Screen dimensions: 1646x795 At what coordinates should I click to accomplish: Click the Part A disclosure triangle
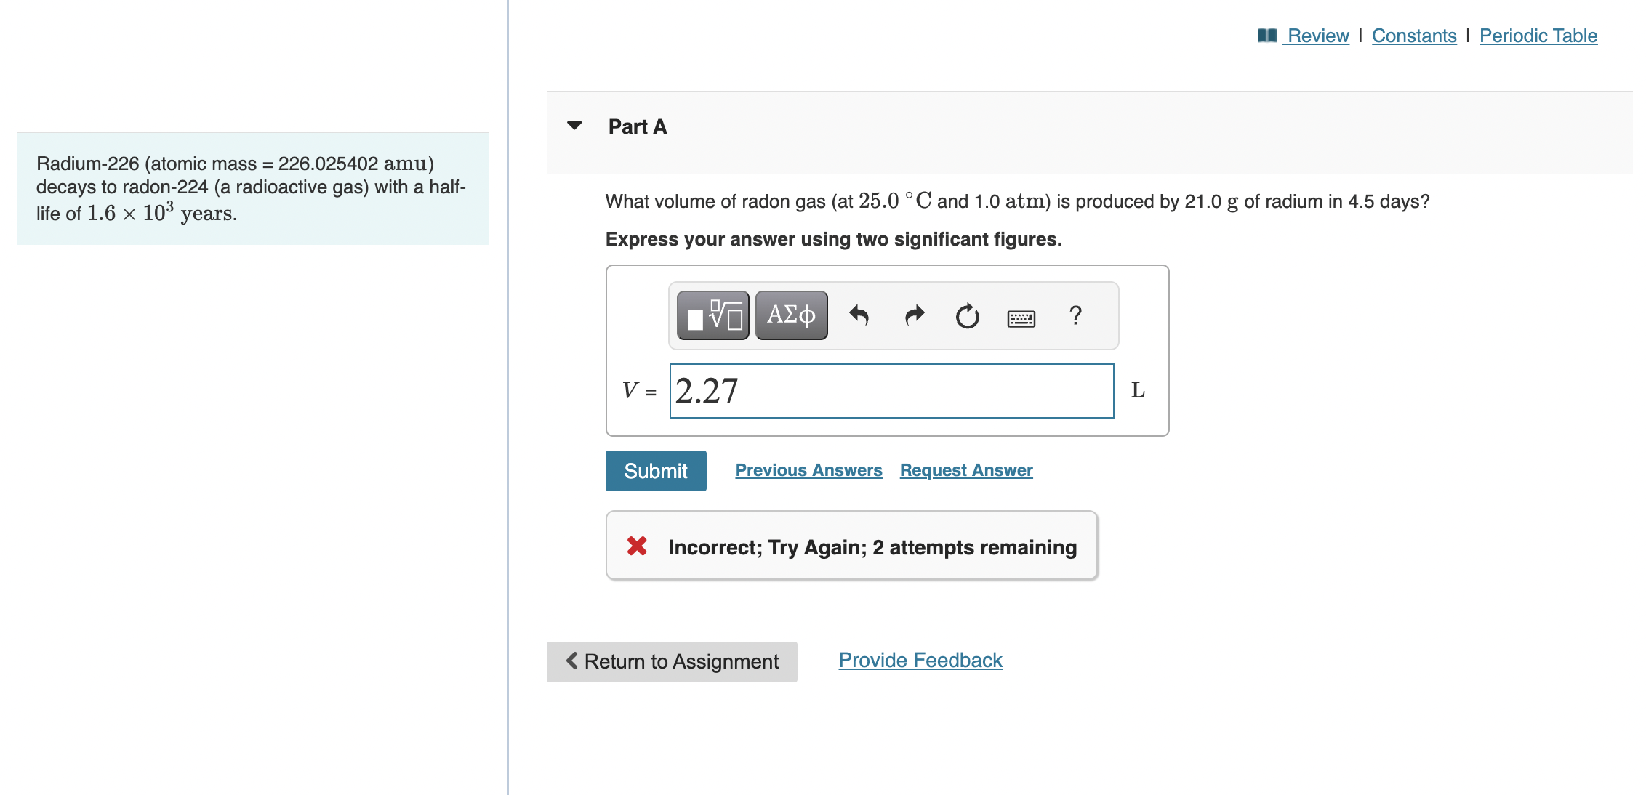pyautogui.click(x=574, y=125)
